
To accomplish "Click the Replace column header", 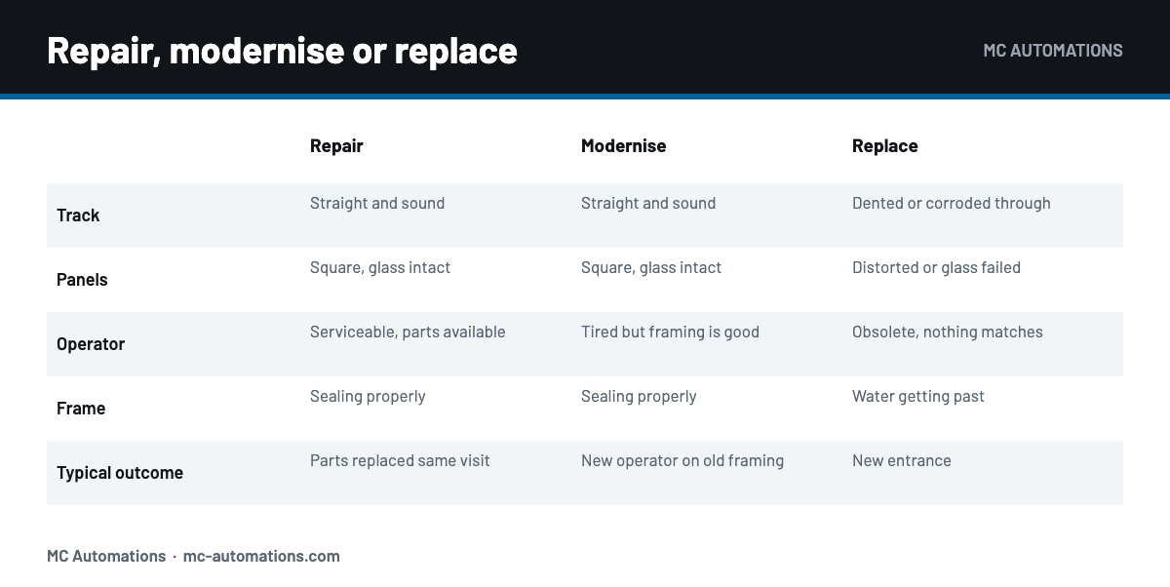I will (884, 146).
